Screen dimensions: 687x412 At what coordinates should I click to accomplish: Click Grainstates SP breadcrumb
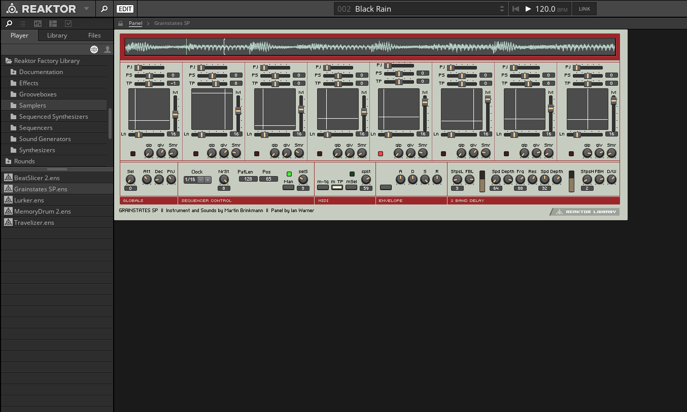point(172,23)
